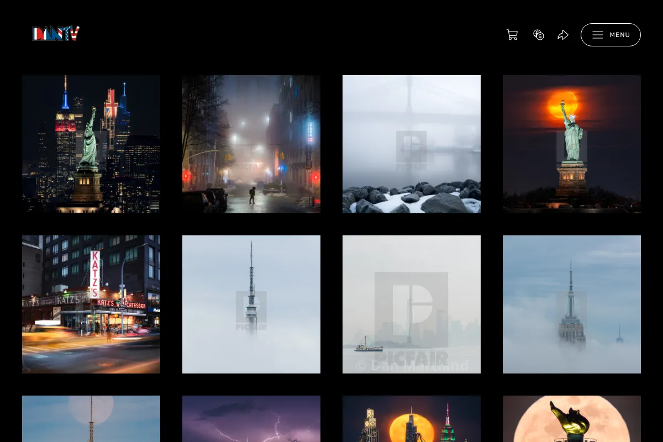The height and width of the screenshot is (442, 663).
Task: Open boat on misty harbor photo
Action: click(x=412, y=304)
